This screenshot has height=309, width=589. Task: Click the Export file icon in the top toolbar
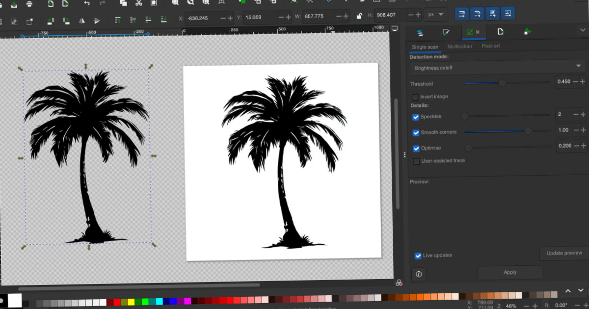click(65, 3)
